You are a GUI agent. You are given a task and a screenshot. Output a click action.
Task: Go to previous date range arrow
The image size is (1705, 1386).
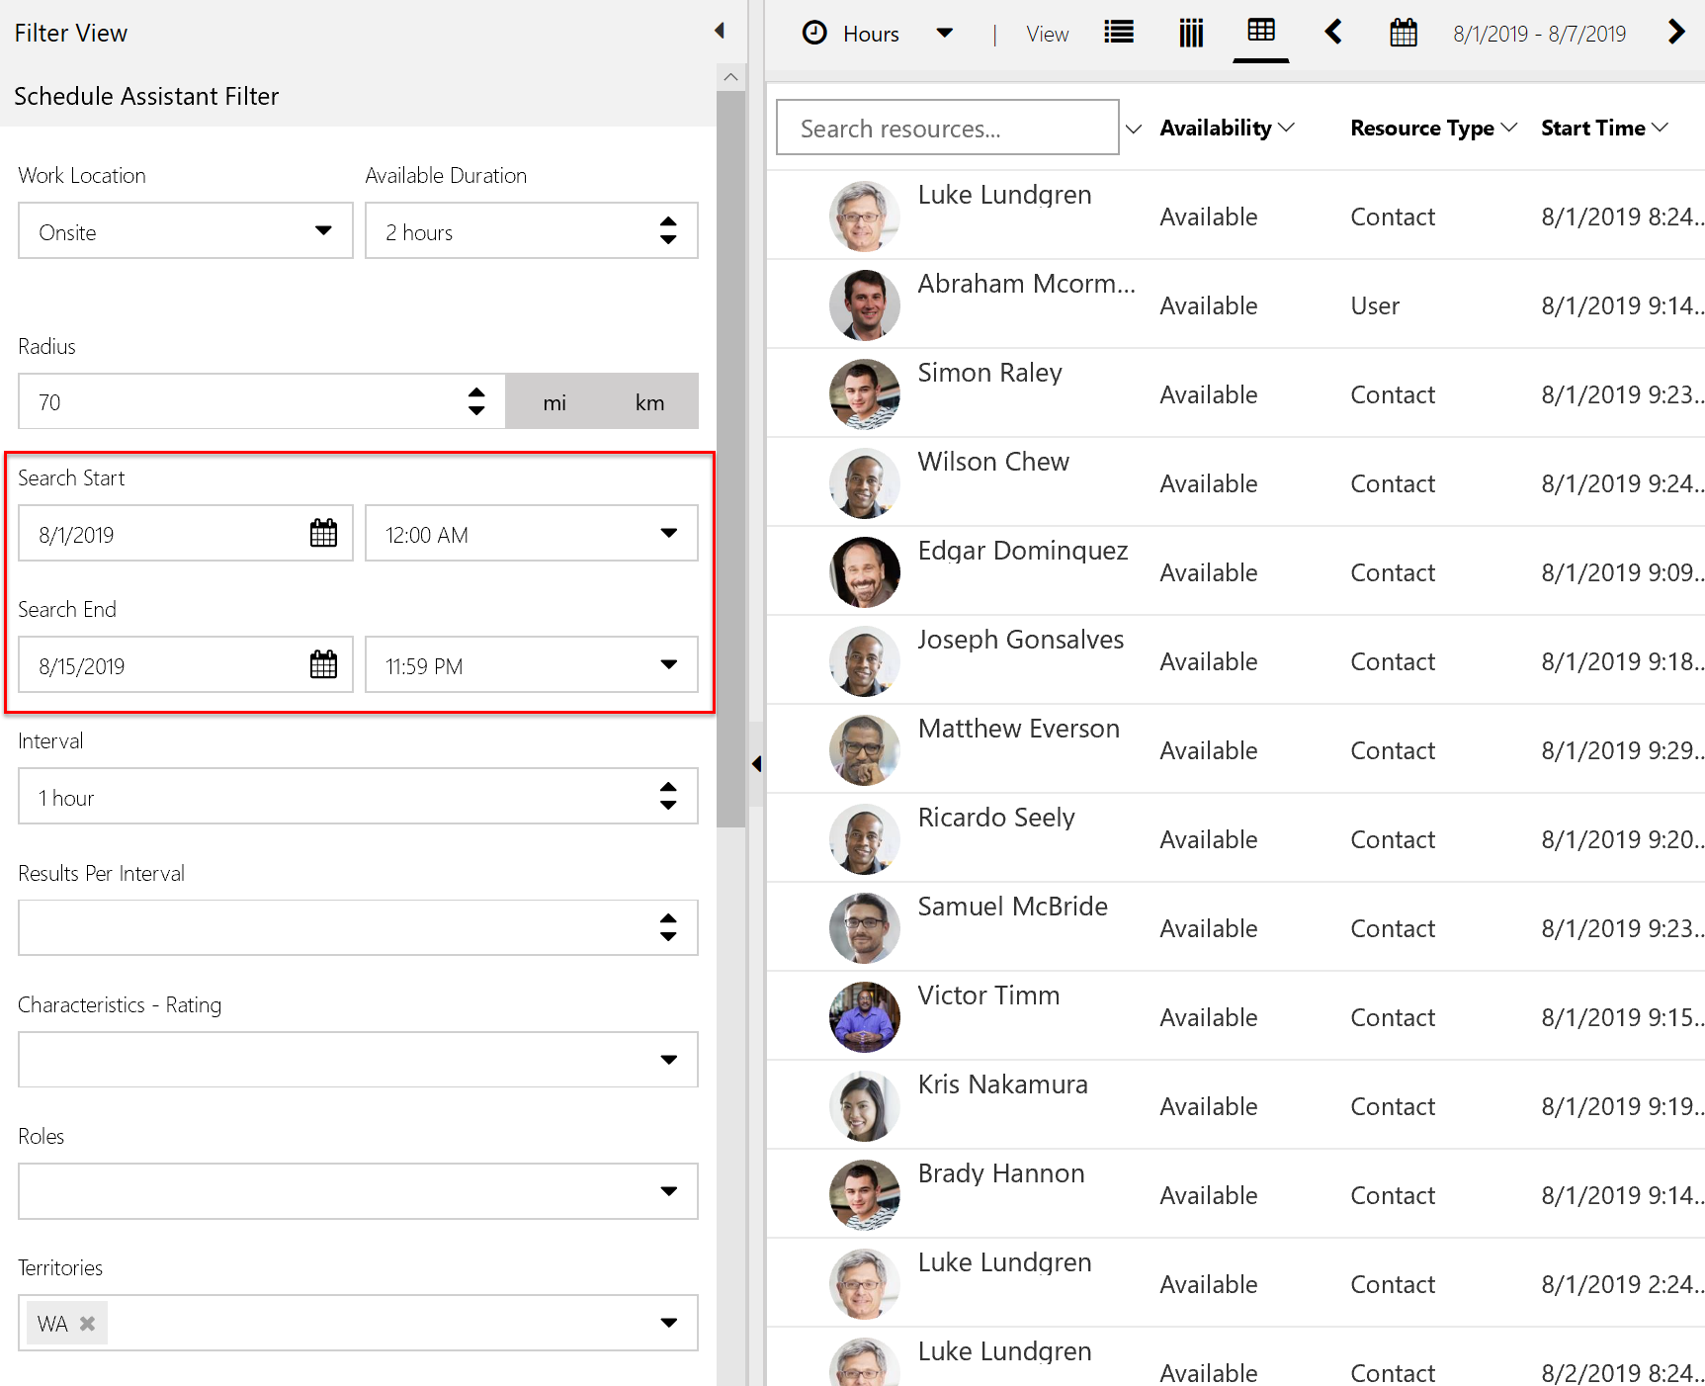pyautogui.click(x=1333, y=33)
